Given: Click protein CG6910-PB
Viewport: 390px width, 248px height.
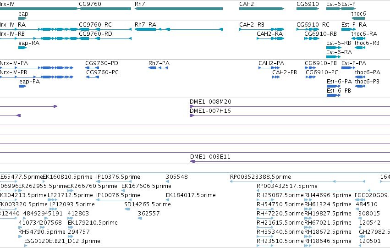Looking at the screenshot, I should (x=310, y=68).
